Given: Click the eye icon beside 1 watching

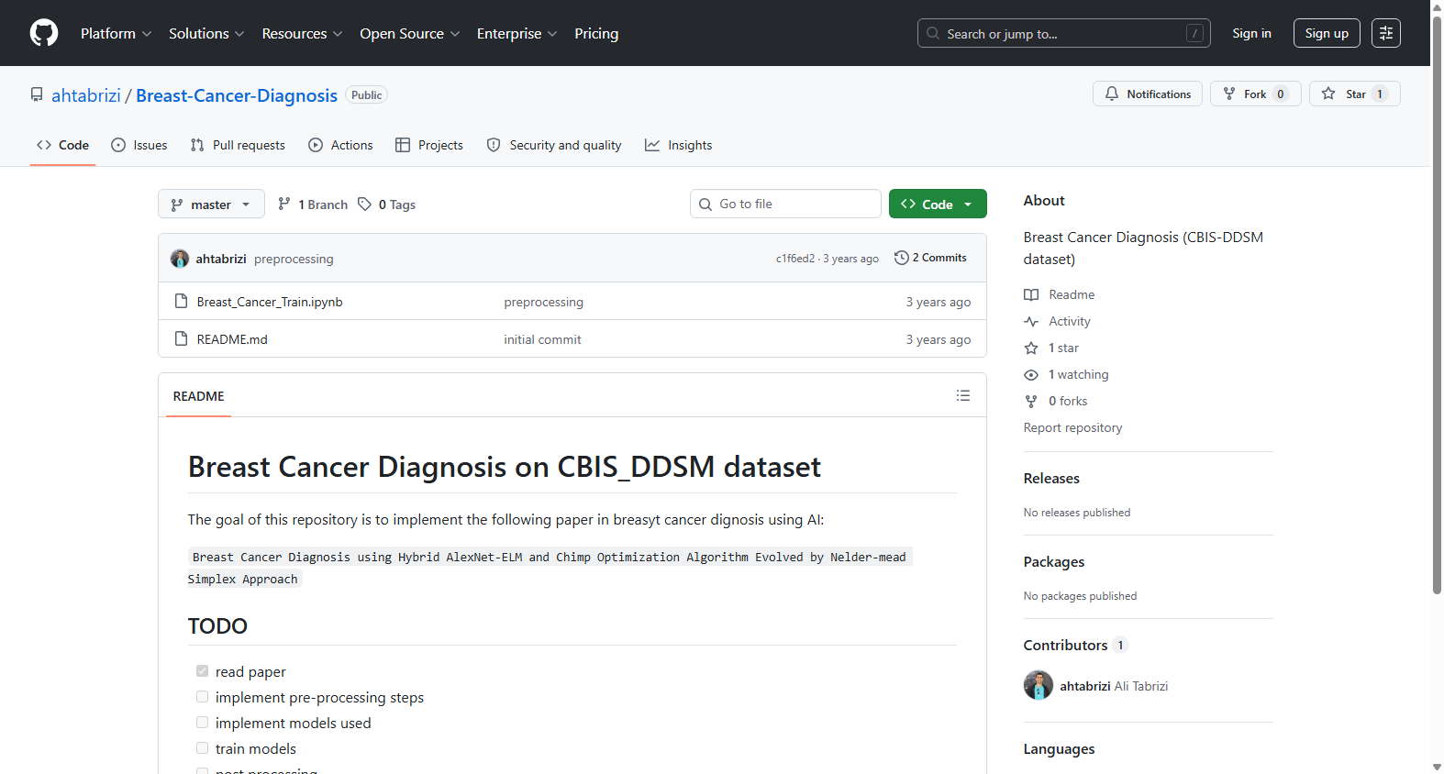Looking at the screenshot, I should click(1031, 374).
